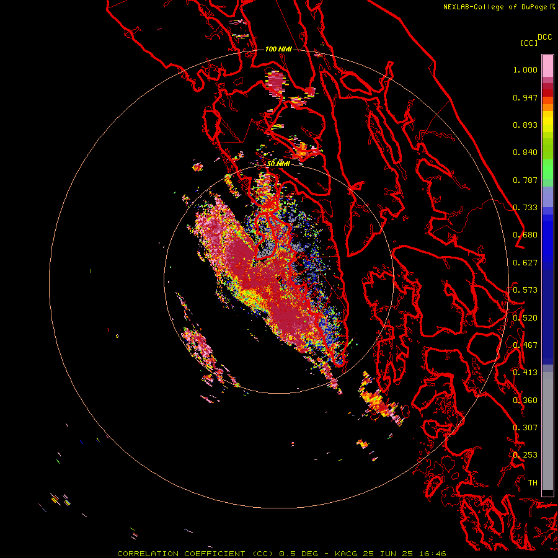Click the 0.413 color scale value
558x558 pixels.
tap(525, 373)
